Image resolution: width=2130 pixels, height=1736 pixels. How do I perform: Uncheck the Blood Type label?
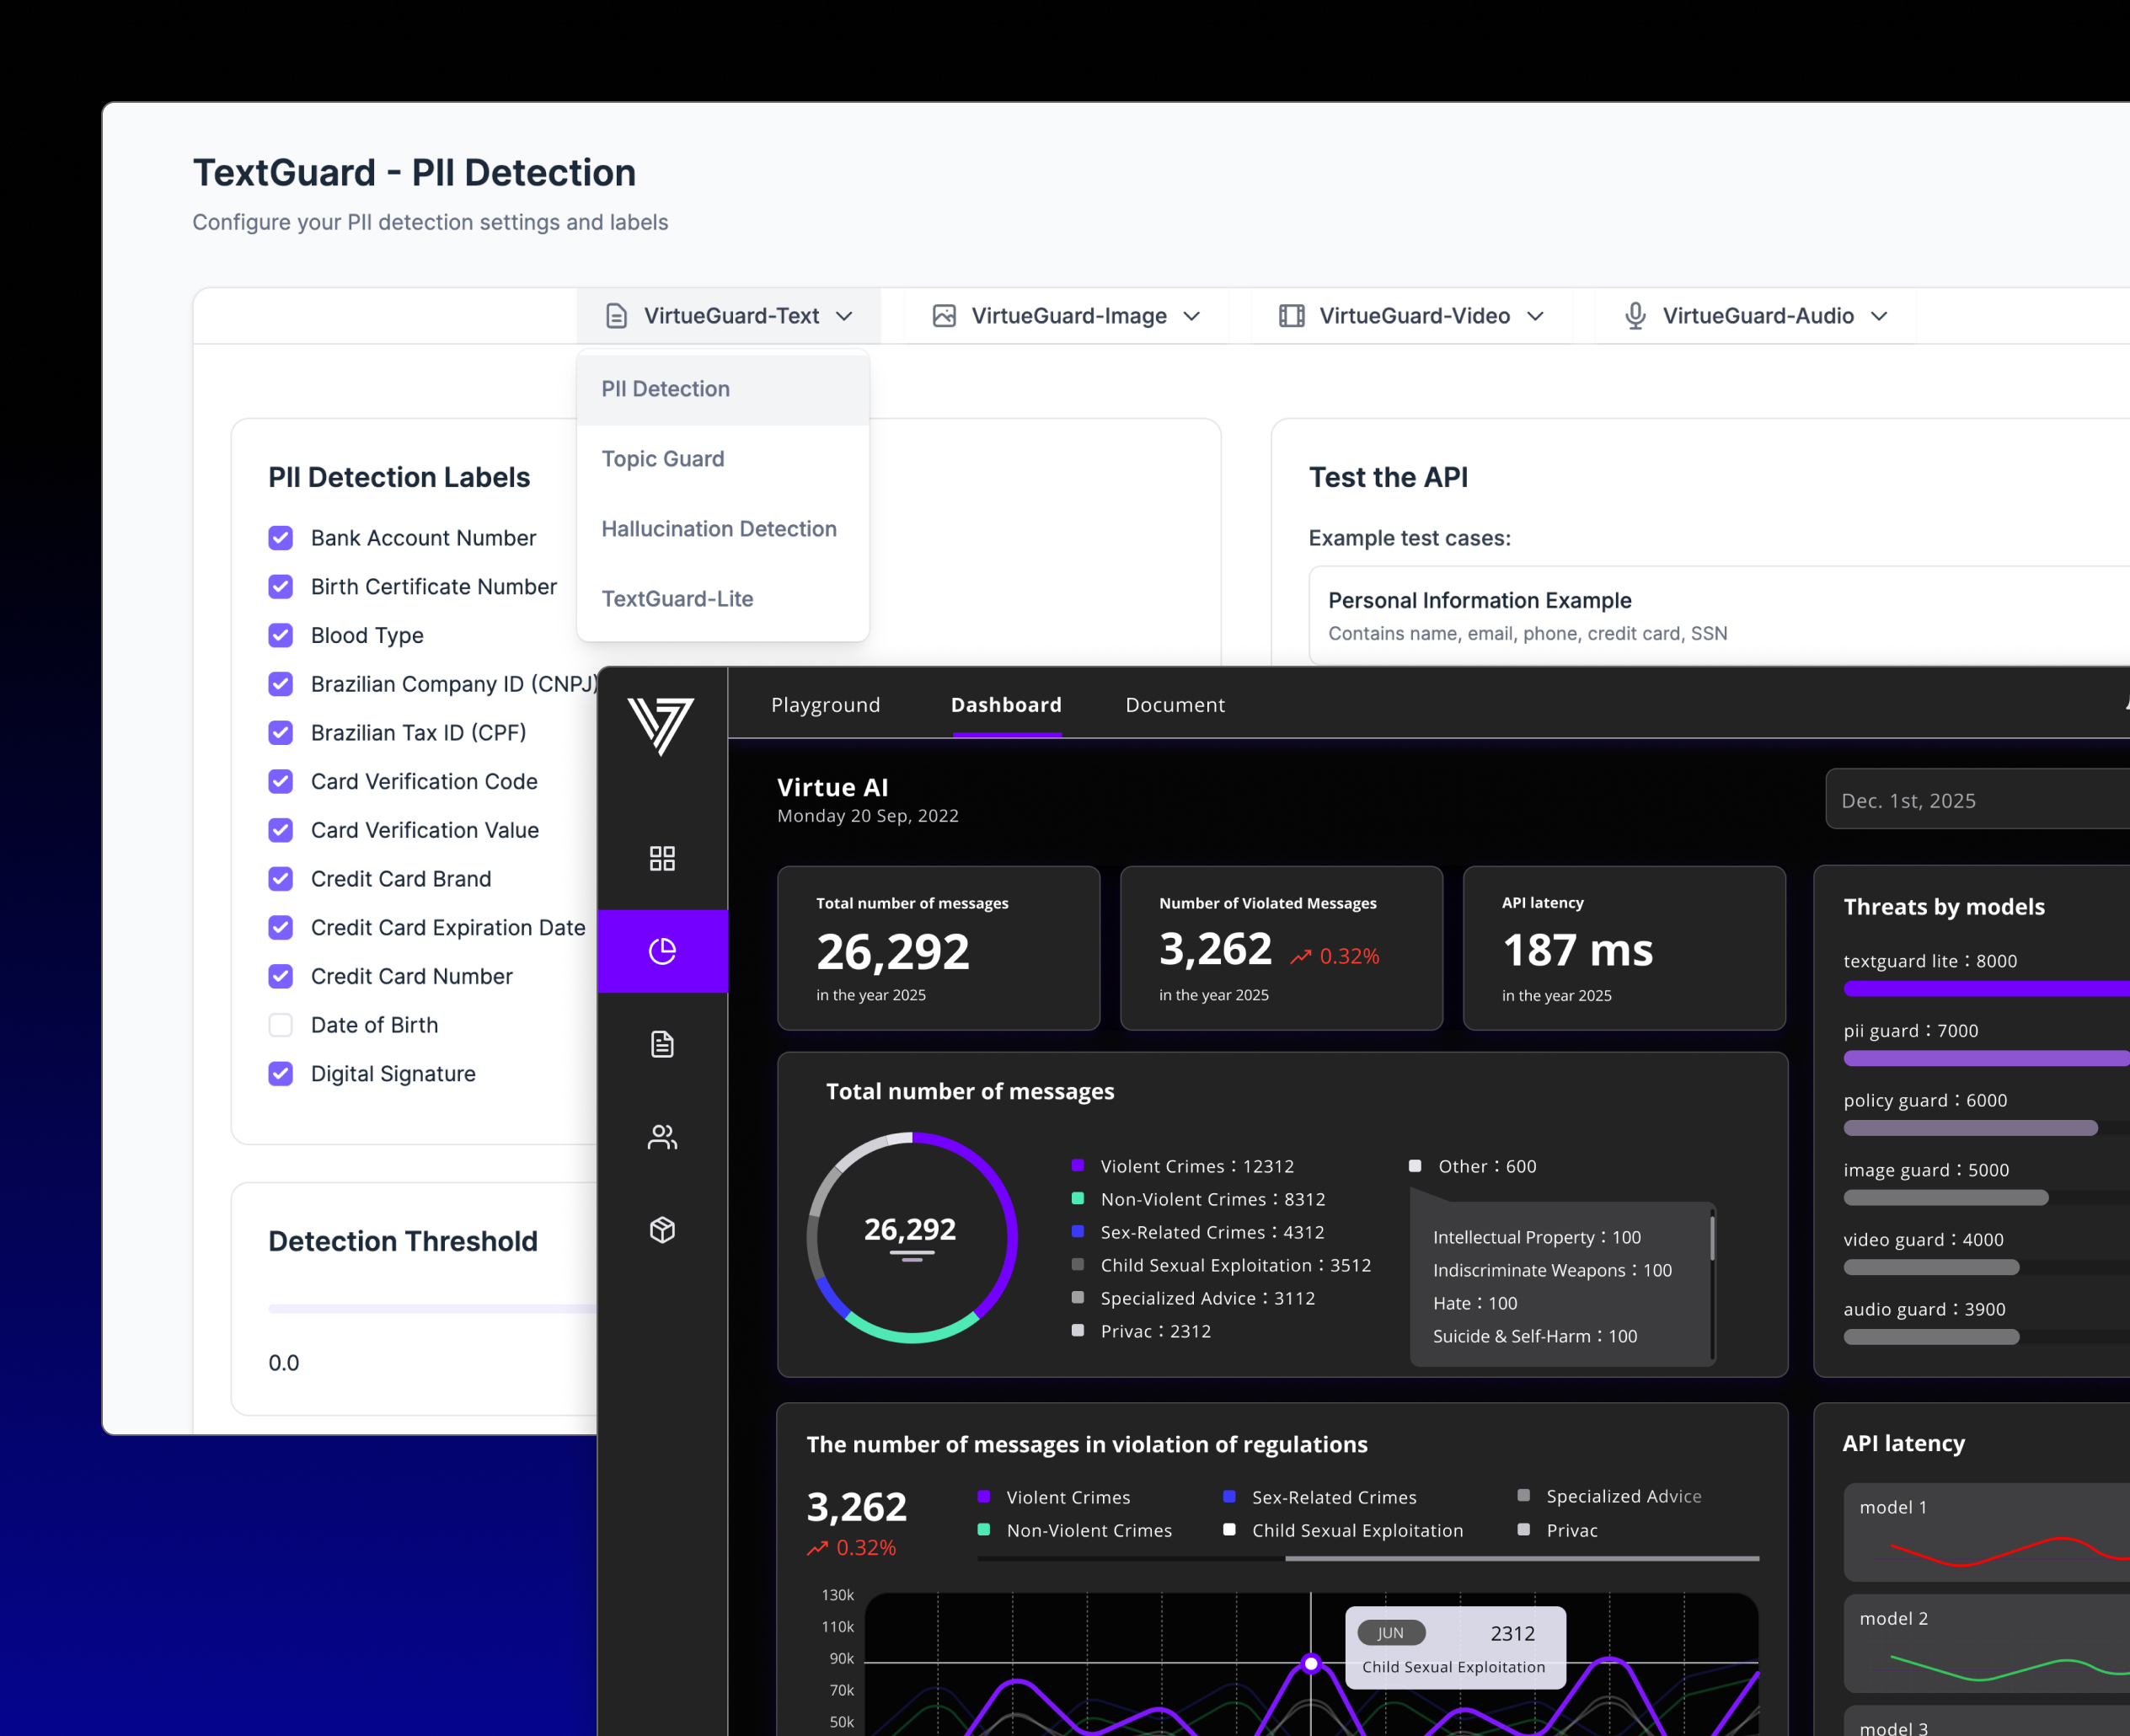(281, 635)
